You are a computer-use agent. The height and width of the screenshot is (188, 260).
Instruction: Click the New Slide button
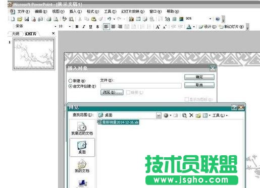click(x=232, y=27)
